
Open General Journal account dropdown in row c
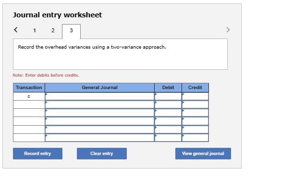99,96
